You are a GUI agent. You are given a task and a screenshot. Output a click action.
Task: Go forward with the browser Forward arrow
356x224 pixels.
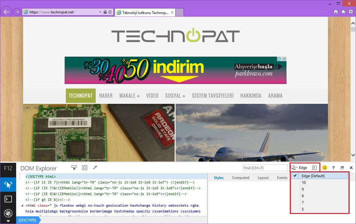click(17, 12)
